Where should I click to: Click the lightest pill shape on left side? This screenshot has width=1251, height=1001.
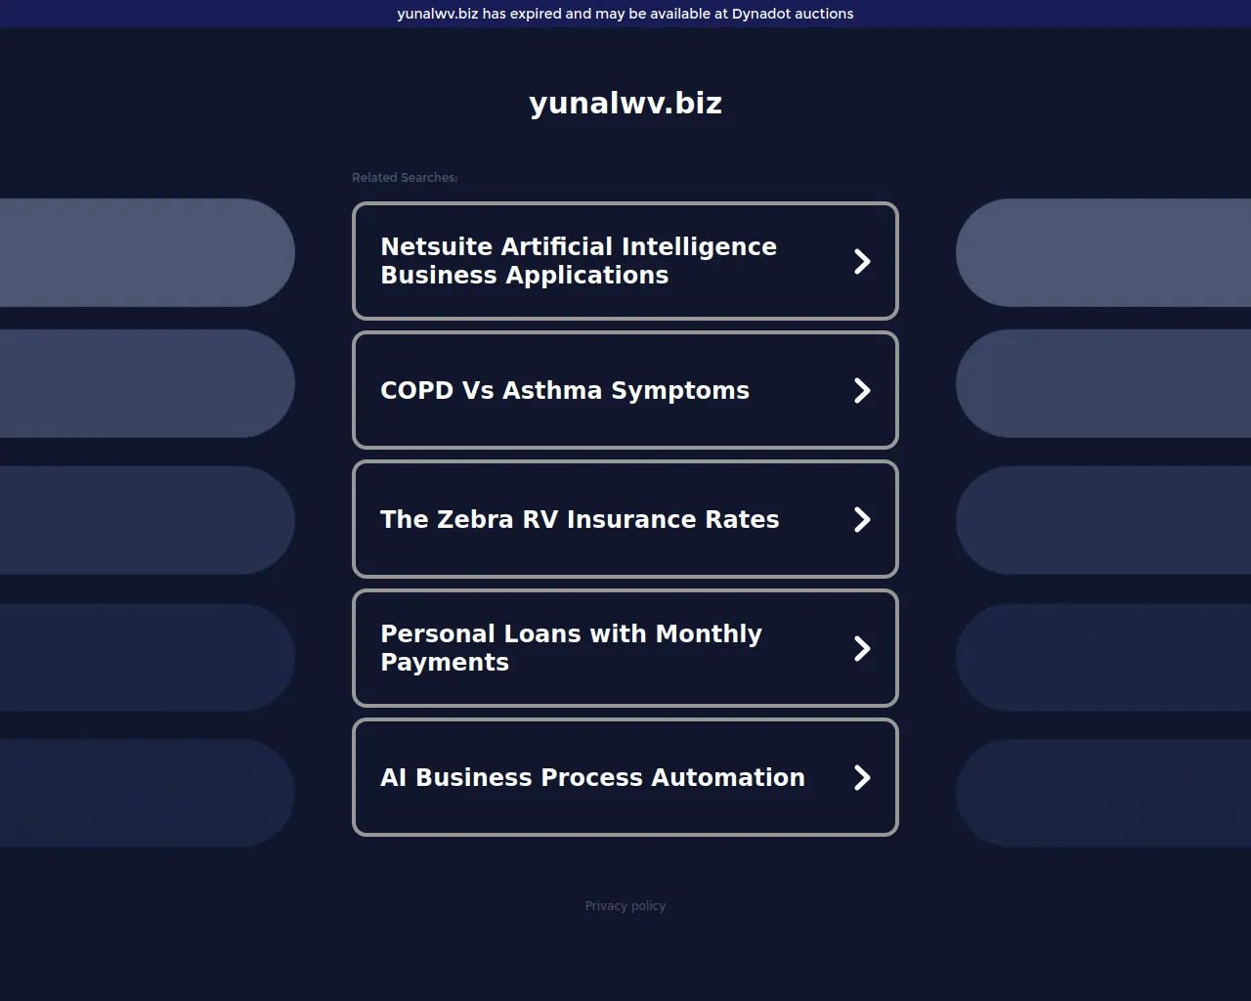point(147,252)
